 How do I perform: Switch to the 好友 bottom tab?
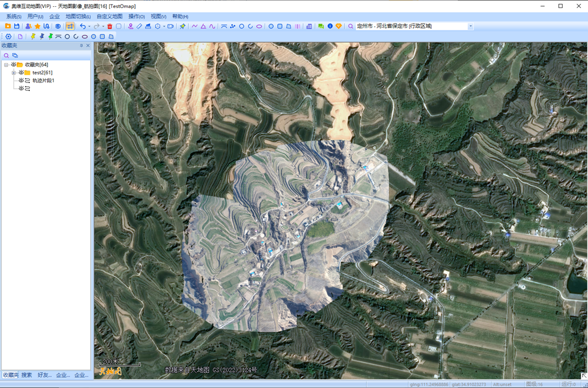(44, 375)
